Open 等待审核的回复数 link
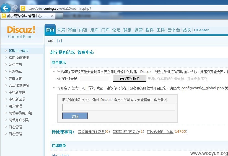This screenshot has height=156, width=228. click(x=126, y=132)
